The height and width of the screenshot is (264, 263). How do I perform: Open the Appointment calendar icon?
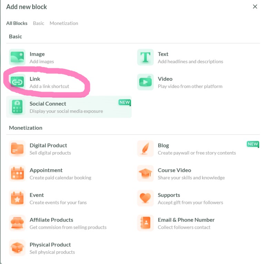pyautogui.click(x=17, y=173)
